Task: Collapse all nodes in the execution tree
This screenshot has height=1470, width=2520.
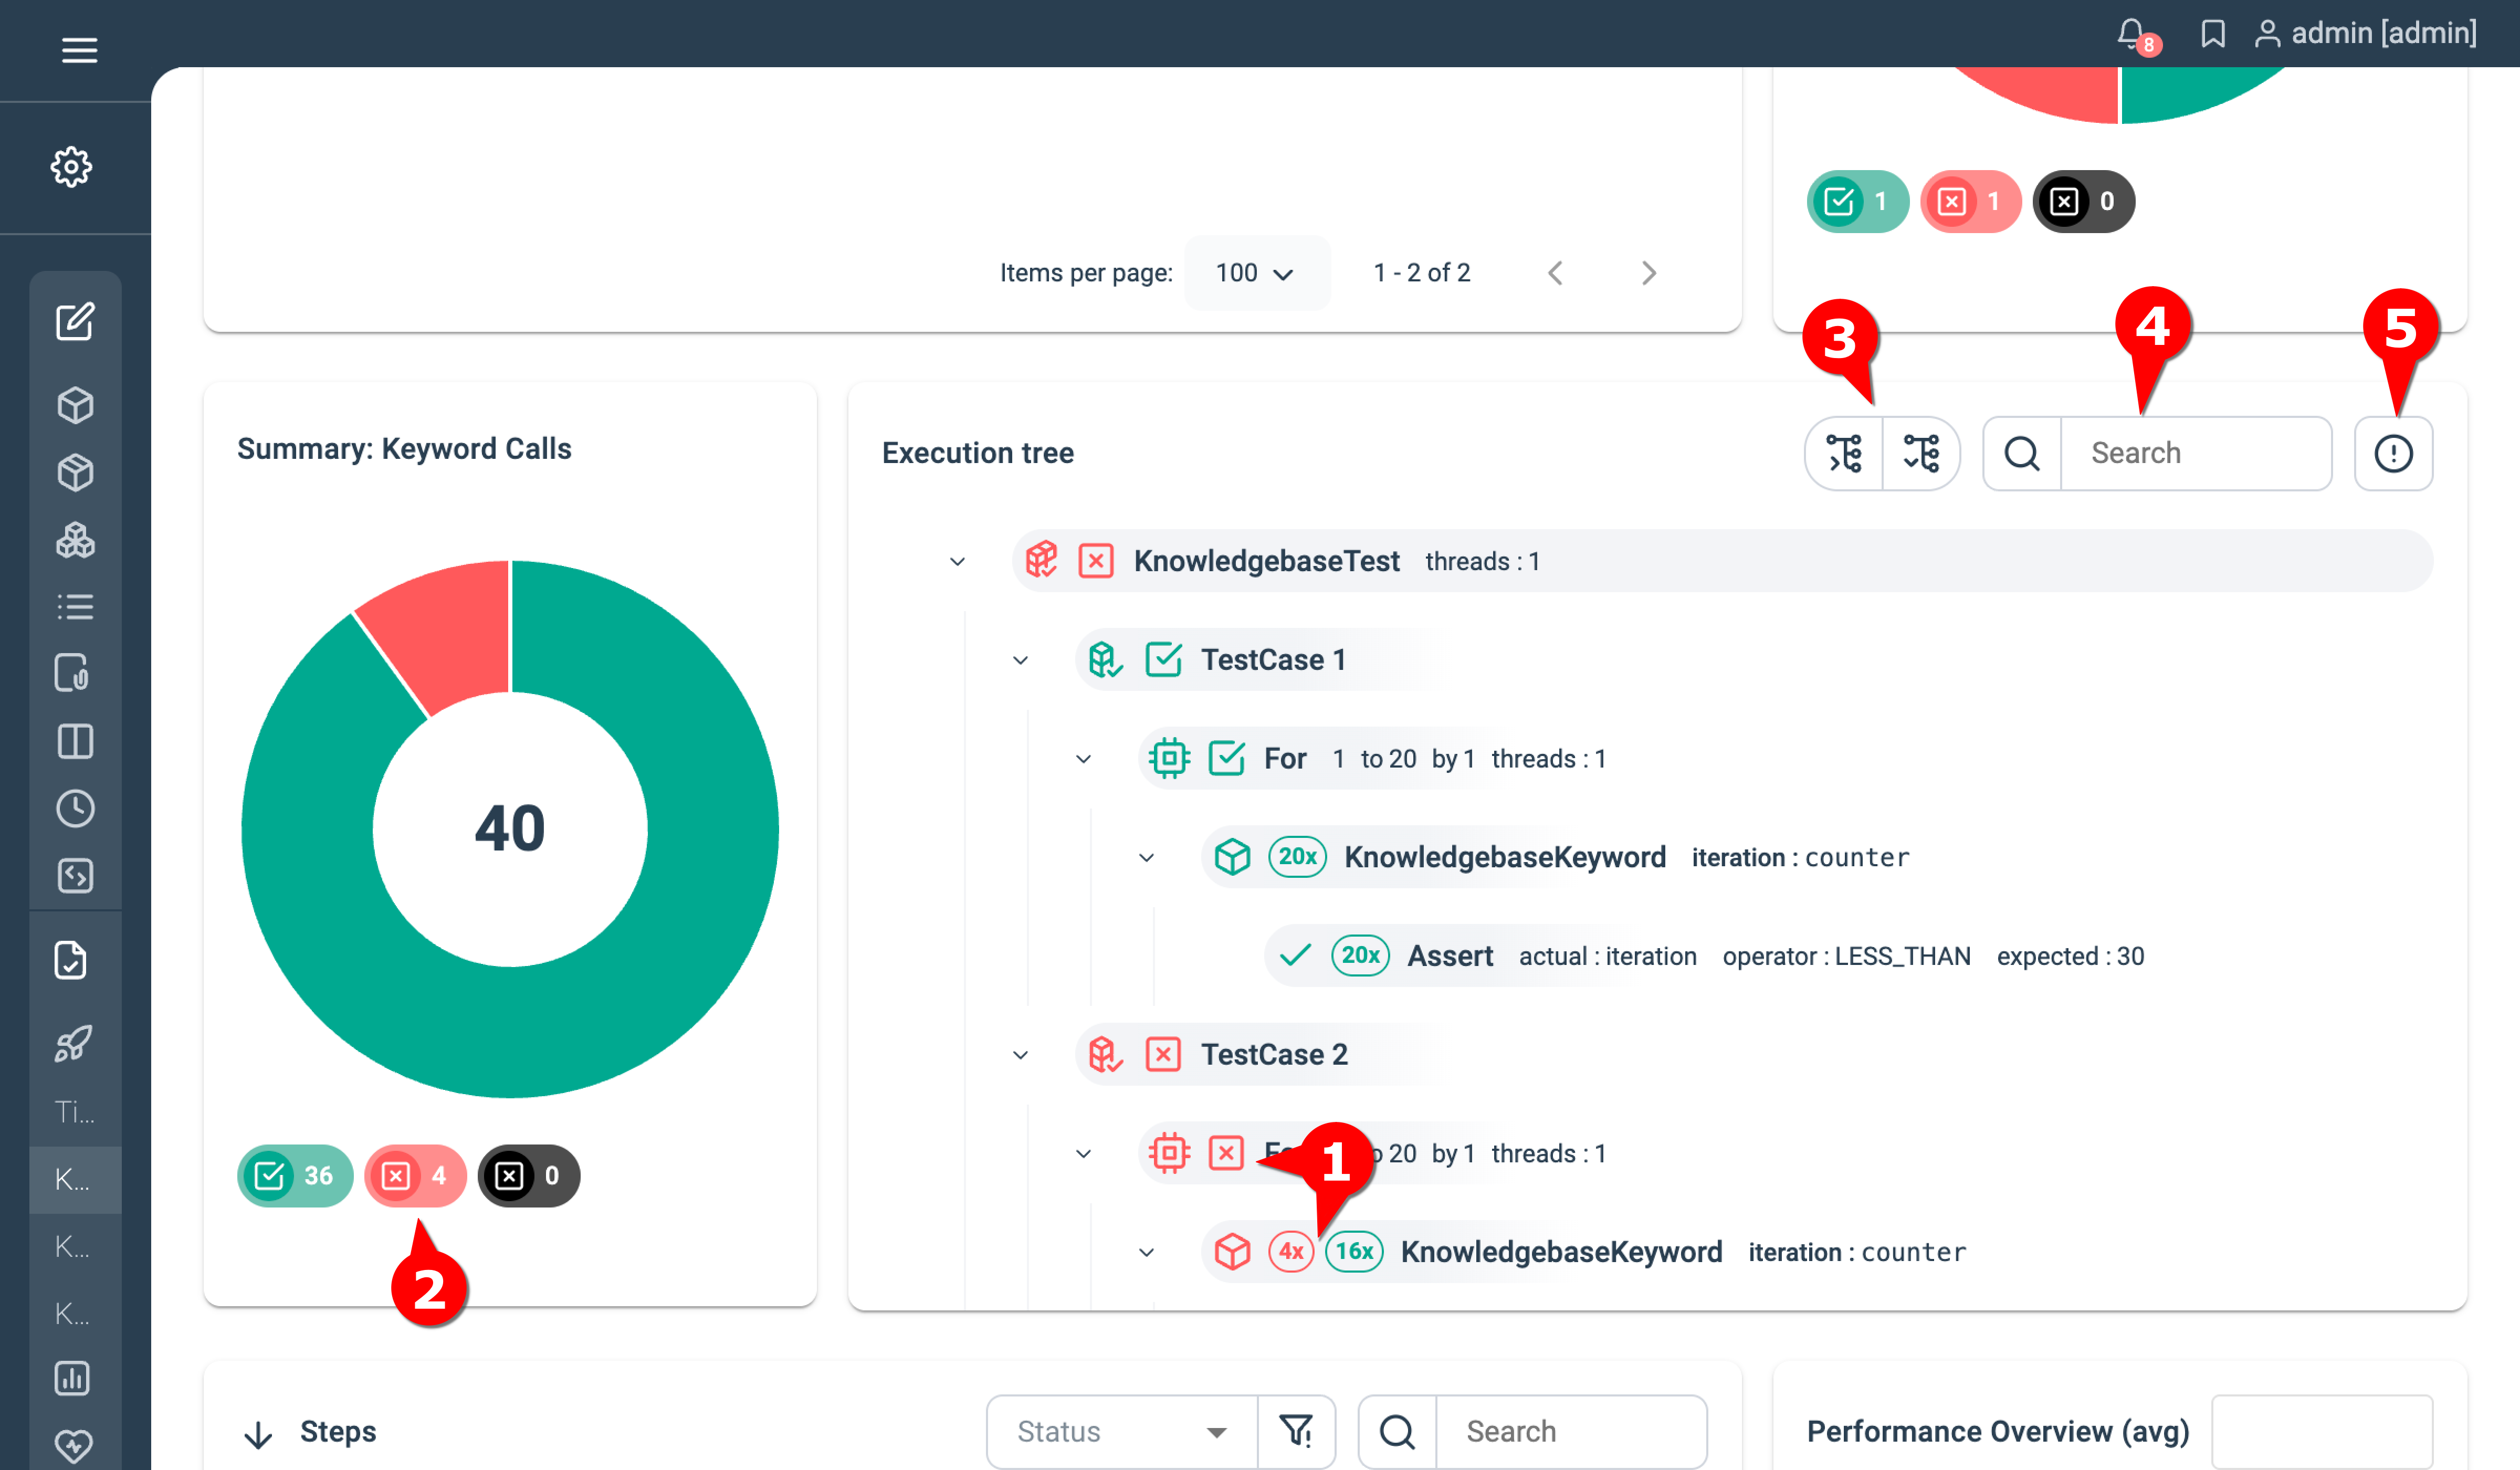Action: tap(1843, 453)
